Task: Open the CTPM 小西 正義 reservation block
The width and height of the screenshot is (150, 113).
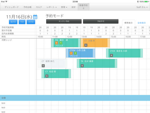Action: point(80,53)
